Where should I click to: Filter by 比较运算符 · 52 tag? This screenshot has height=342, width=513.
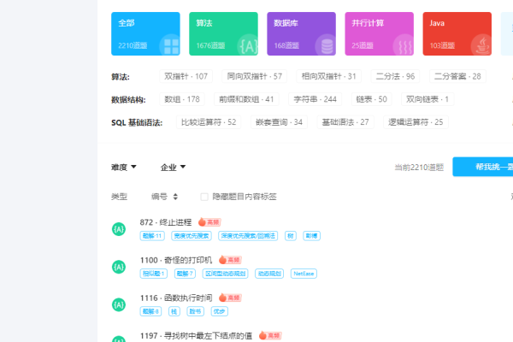click(209, 122)
